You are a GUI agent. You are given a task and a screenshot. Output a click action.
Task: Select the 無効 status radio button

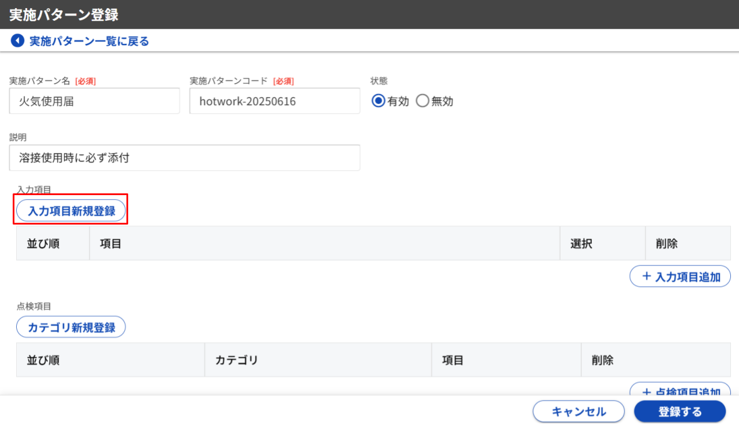tap(423, 100)
